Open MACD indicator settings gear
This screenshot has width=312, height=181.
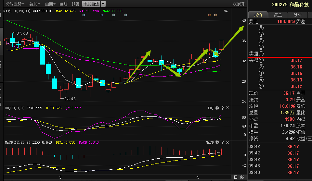pos(217,142)
